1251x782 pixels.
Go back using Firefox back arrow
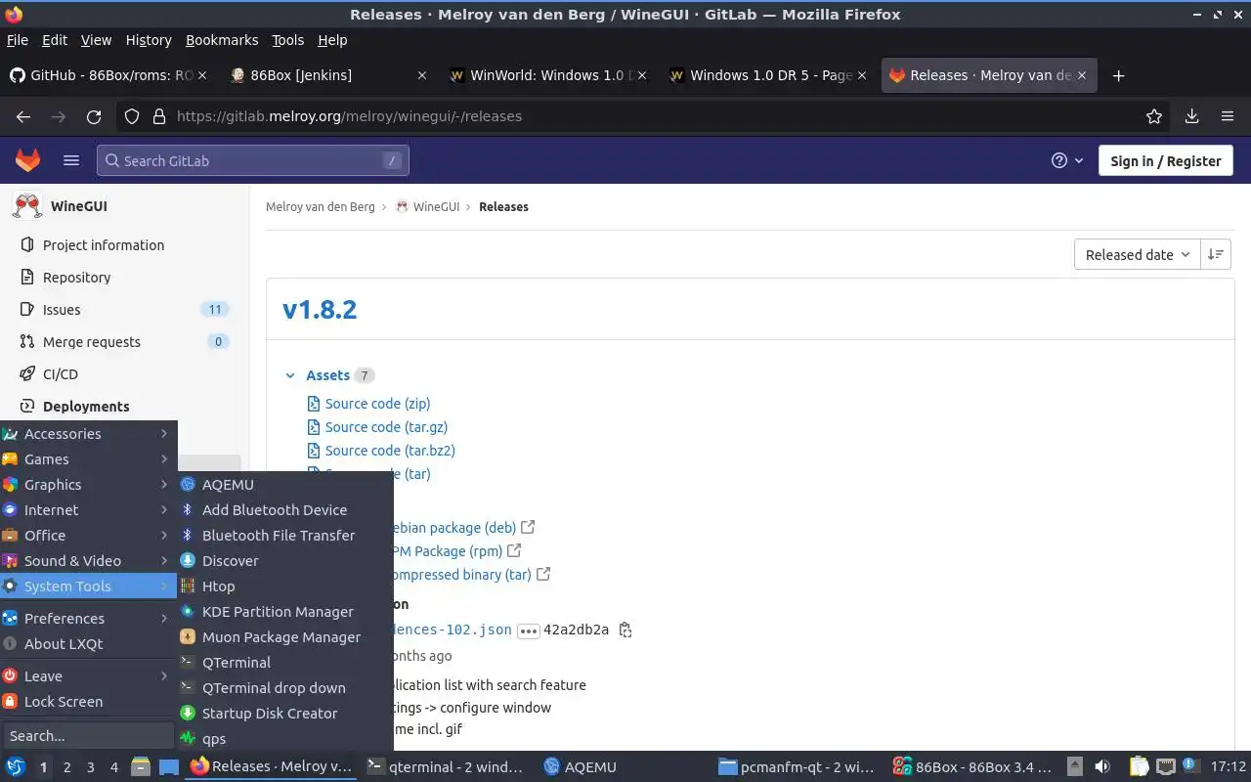tap(23, 116)
